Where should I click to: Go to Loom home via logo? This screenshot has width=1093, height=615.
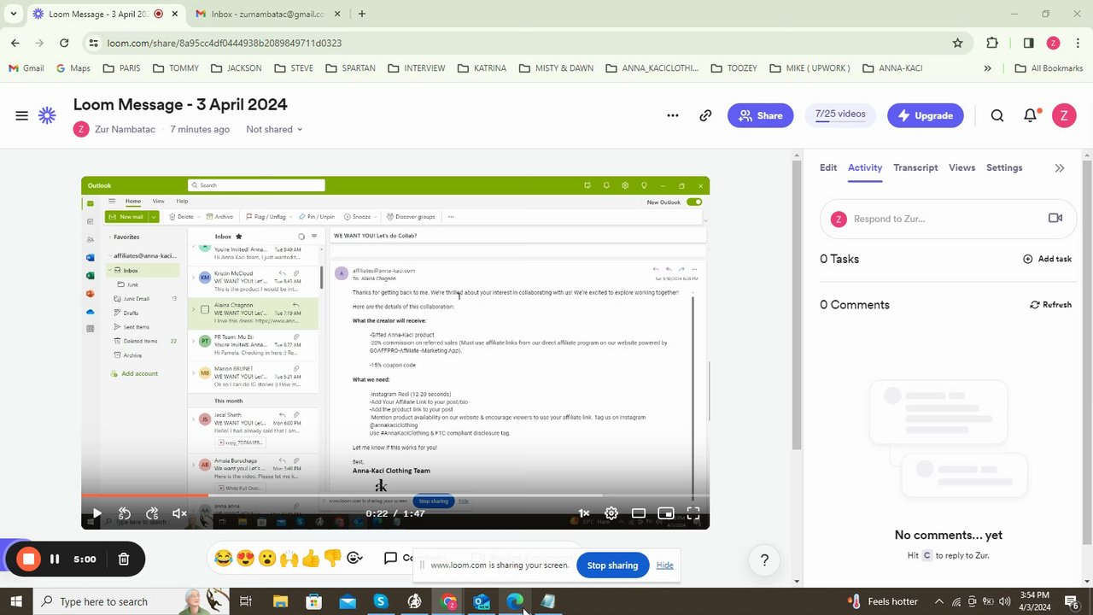[x=48, y=116]
